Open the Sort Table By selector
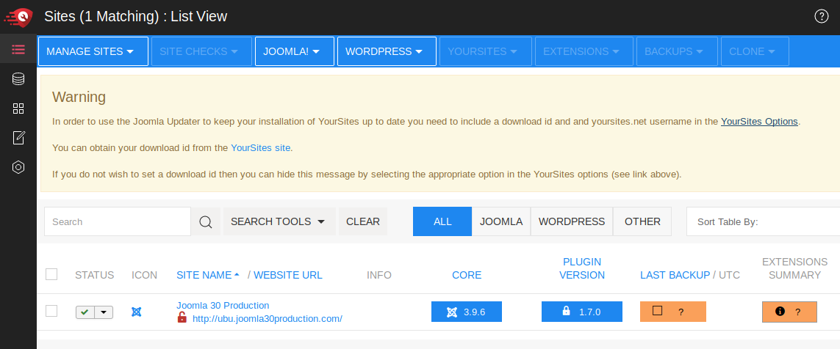The width and height of the screenshot is (840, 349). pos(763,222)
